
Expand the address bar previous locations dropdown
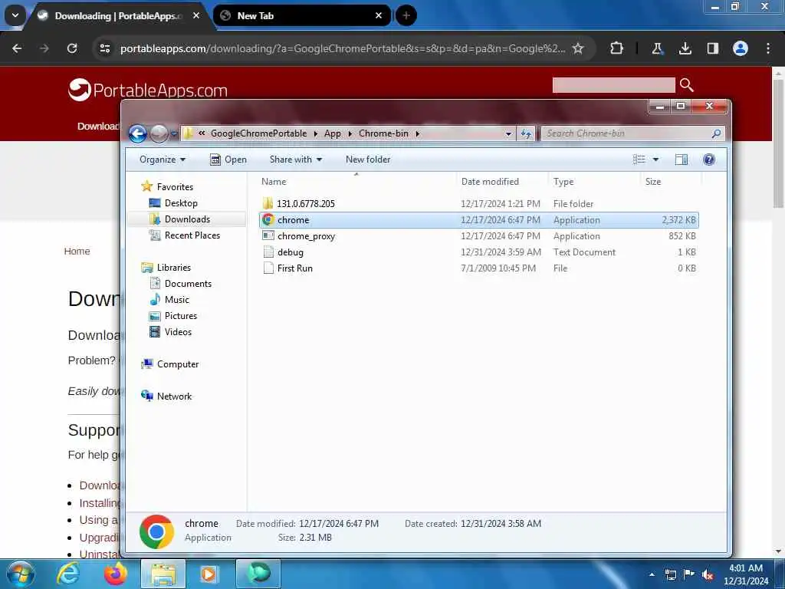pyautogui.click(x=508, y=133)
